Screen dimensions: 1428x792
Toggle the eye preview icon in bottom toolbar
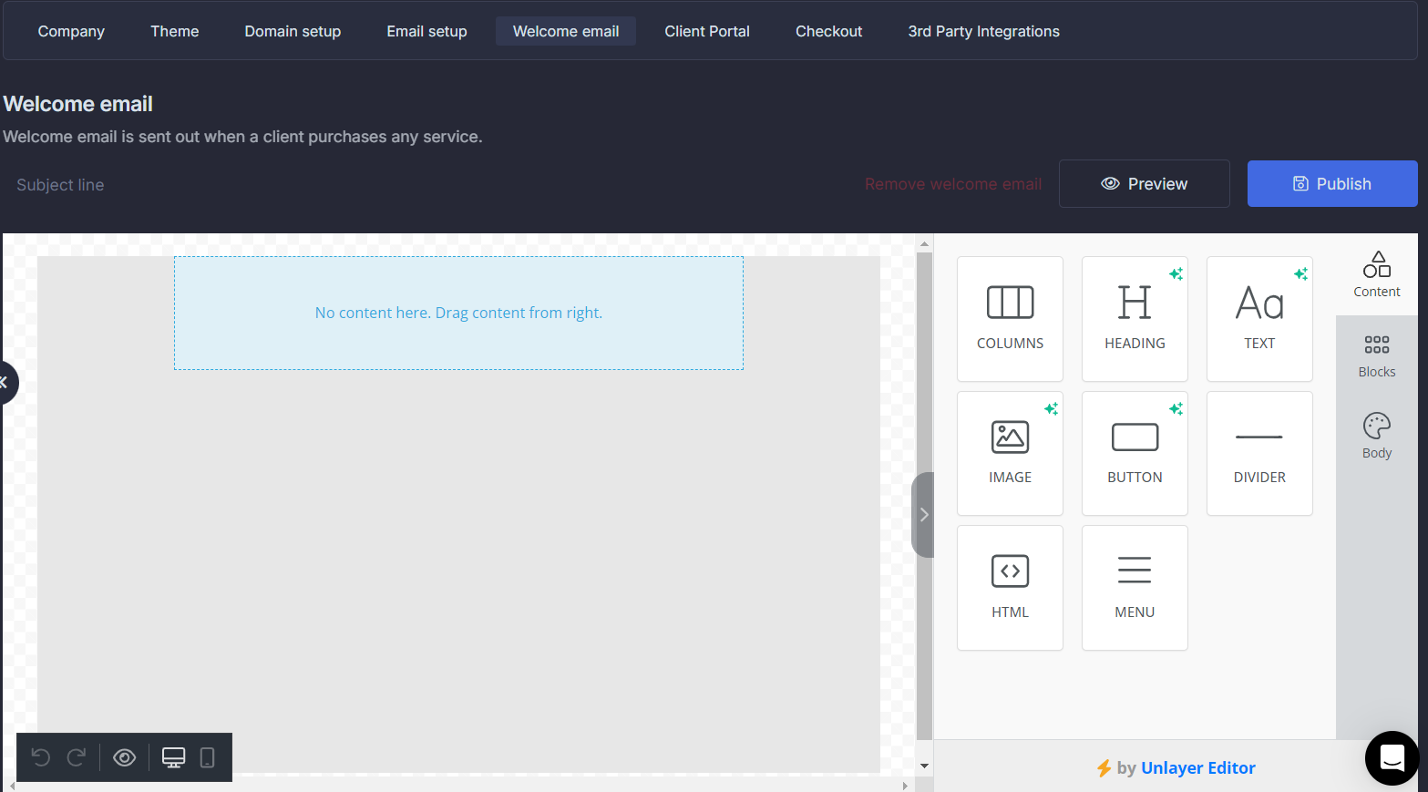(124, 757)
